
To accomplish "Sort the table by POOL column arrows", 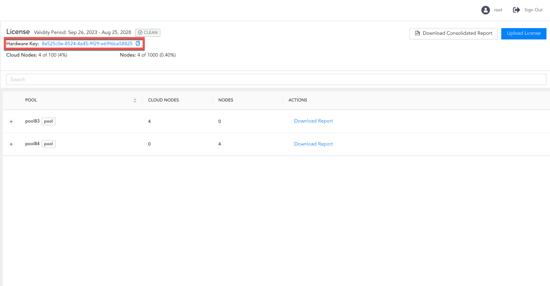I will pos(135,100).
